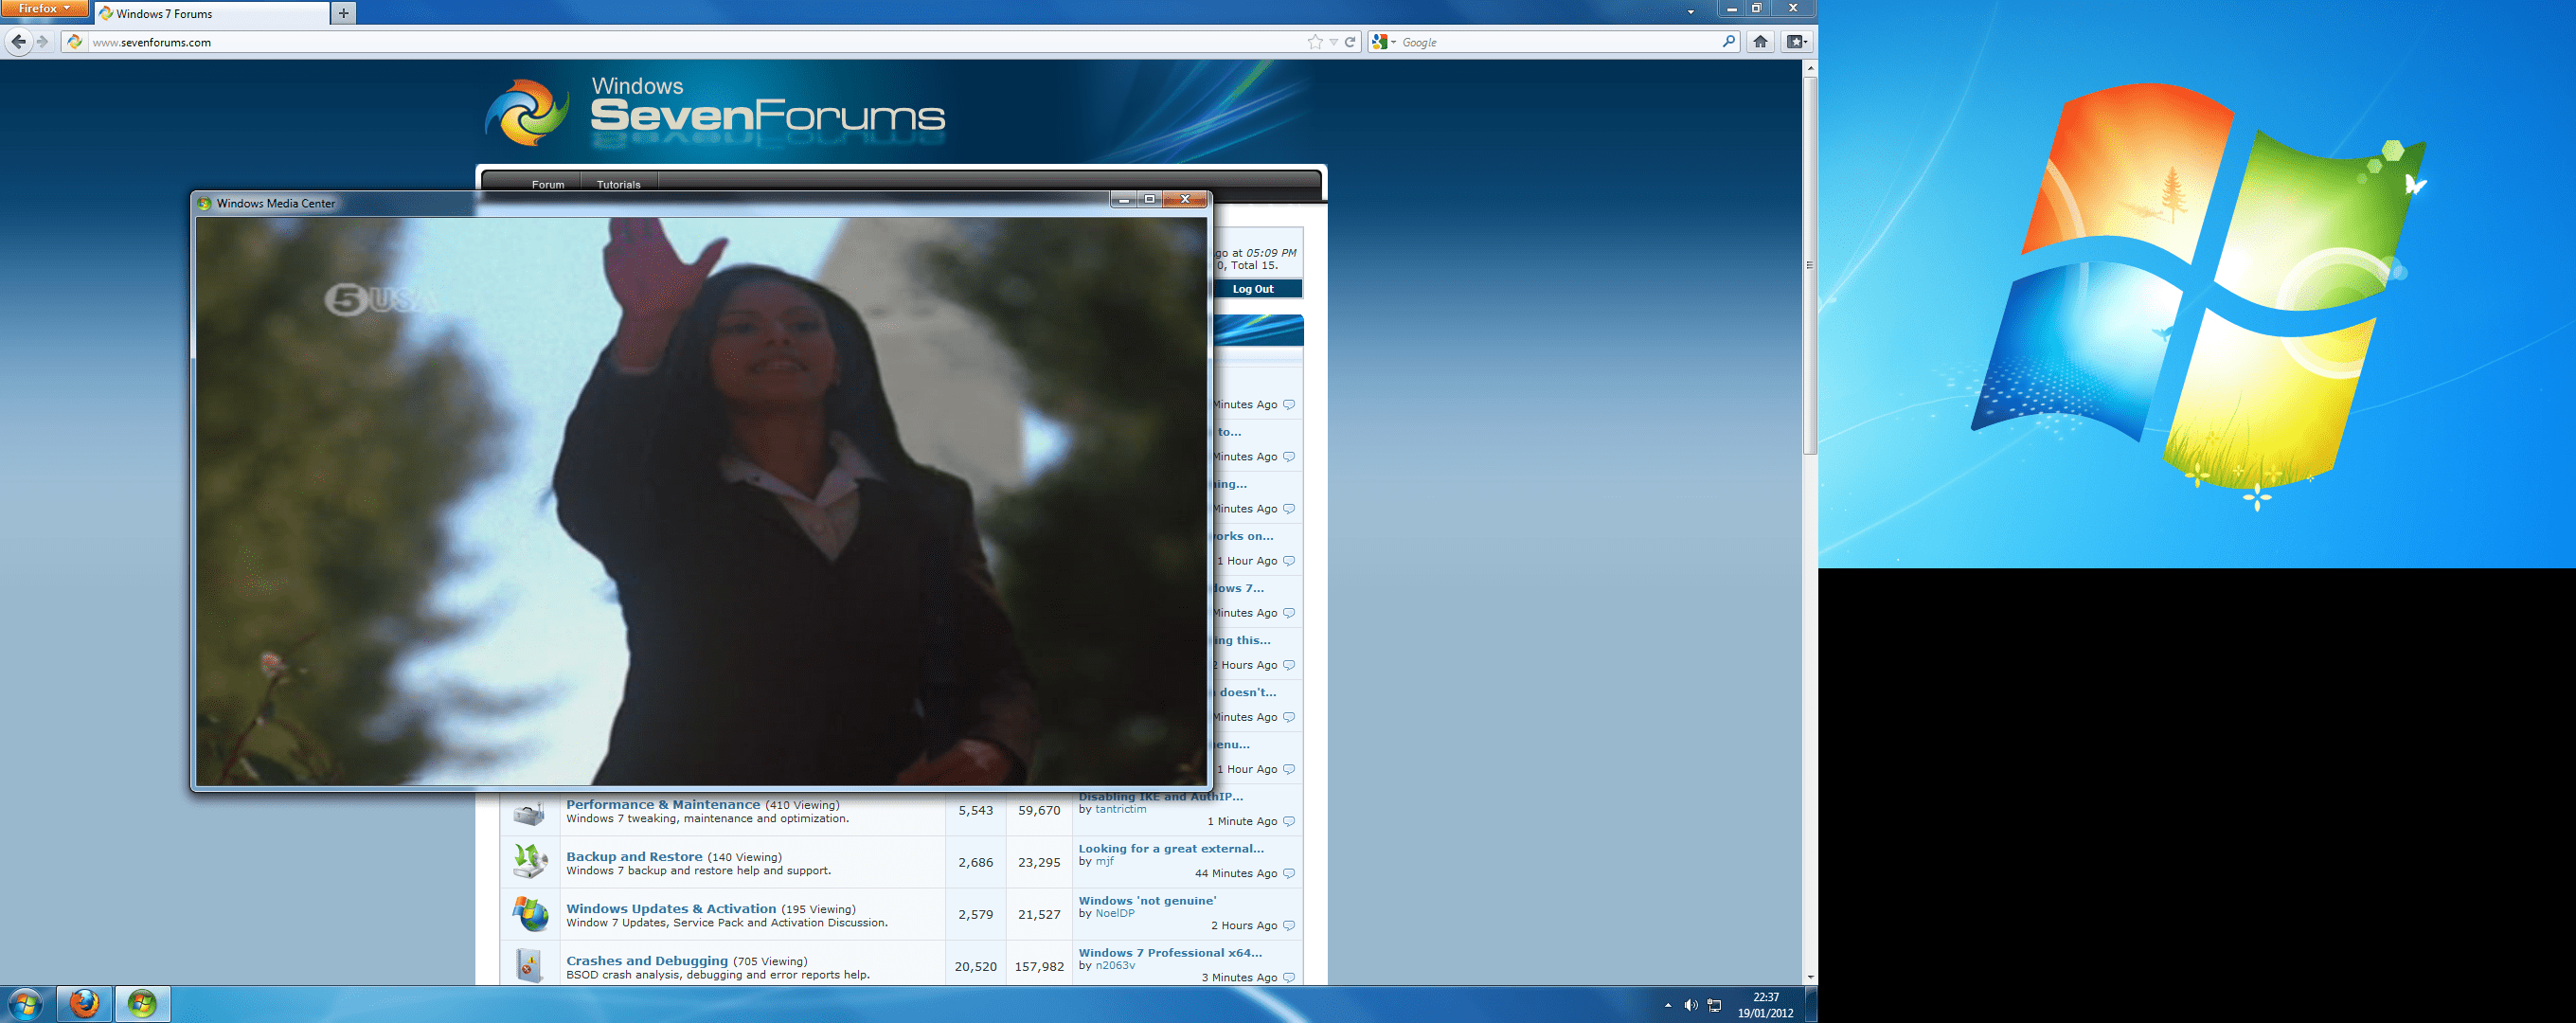The height and width of the screenshot is (1023, 2576).
Task: Click the Backup and Restore forum icon
Action: pos(529,861)
